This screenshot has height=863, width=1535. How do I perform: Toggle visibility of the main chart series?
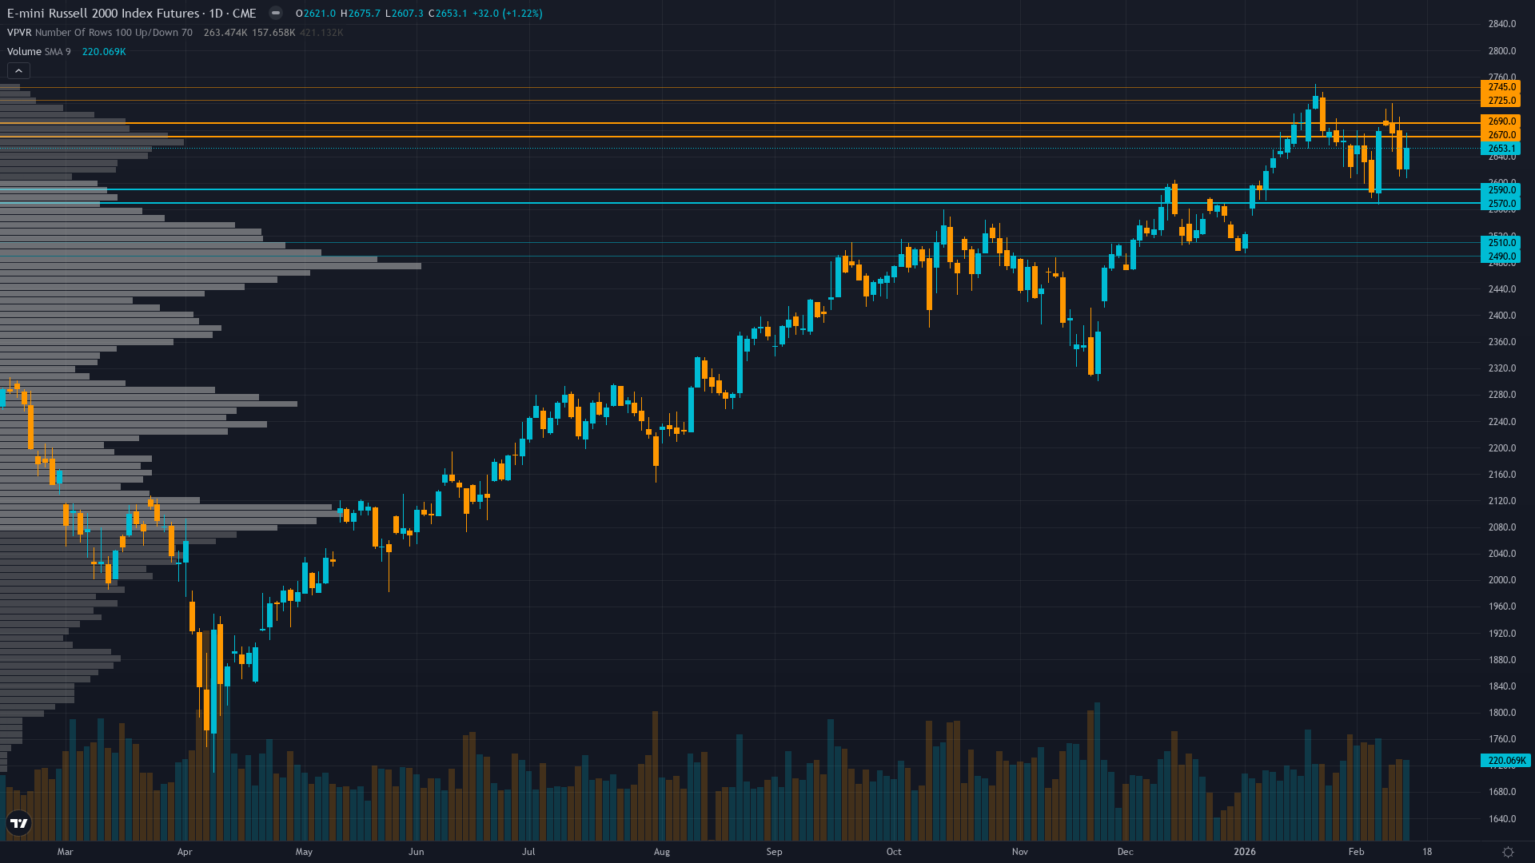(275, 13)
